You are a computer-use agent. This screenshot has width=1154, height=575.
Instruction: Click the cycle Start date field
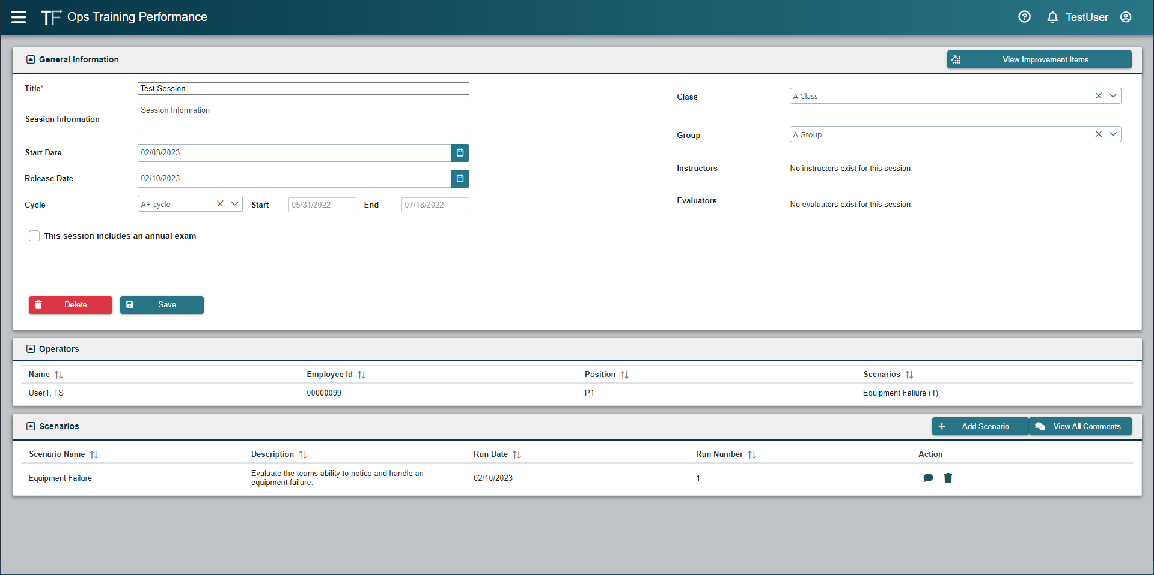click(x=322, y=205)
